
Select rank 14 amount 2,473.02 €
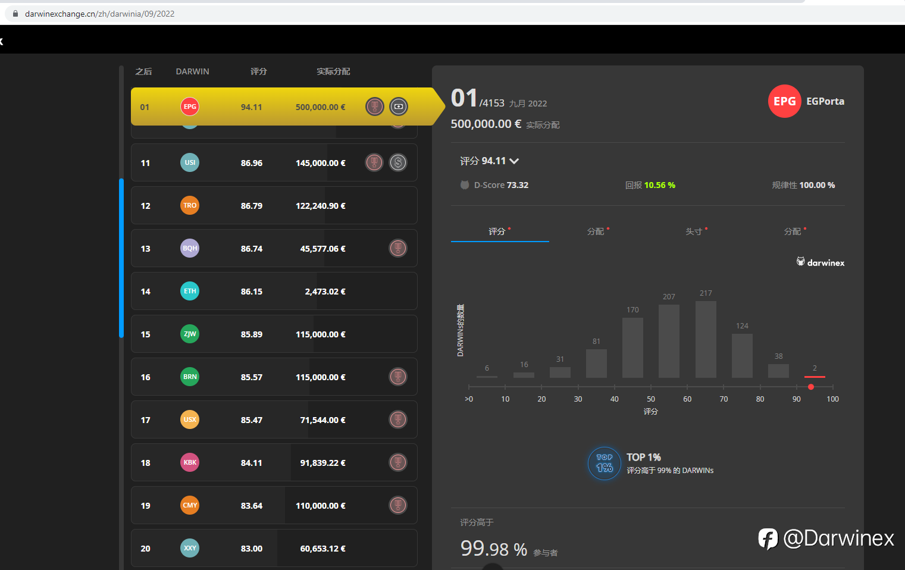325,292
